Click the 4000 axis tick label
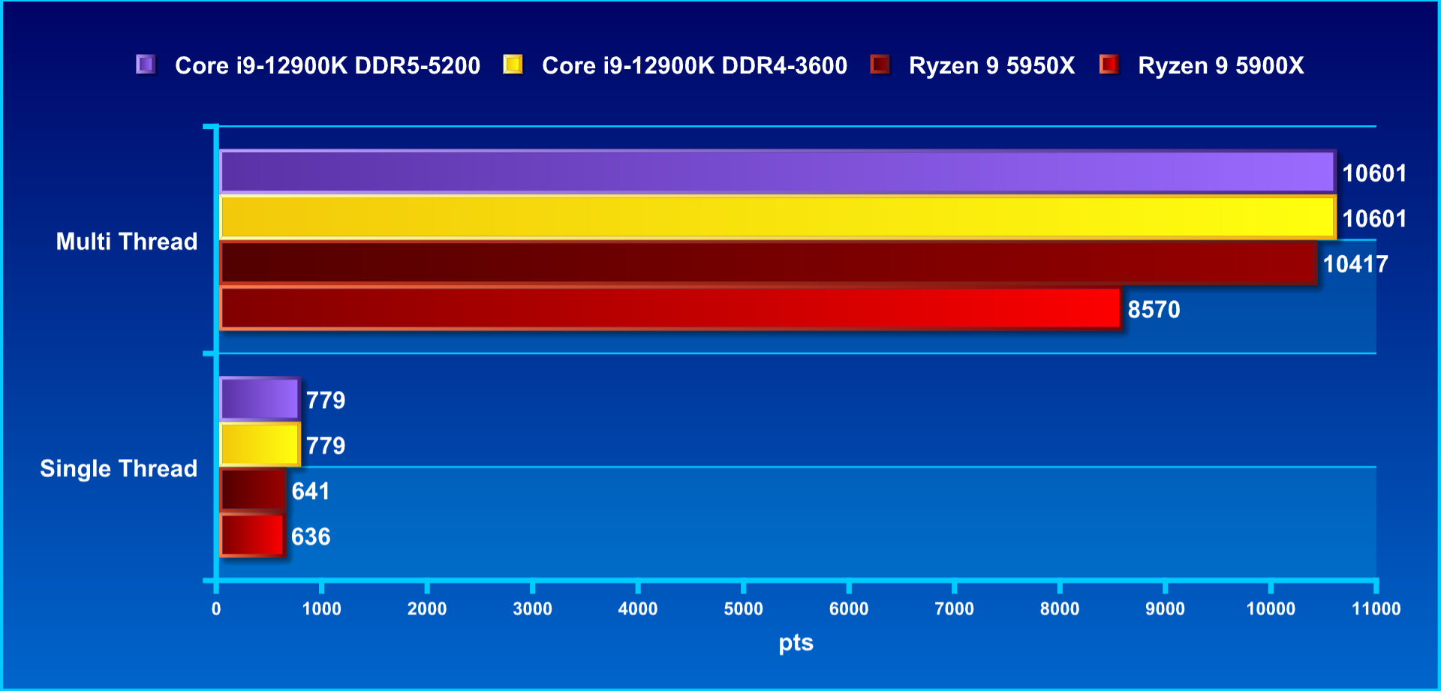The width and height of the screenshot is (1441, 691). pyautogui.click(x=638, y=609)
